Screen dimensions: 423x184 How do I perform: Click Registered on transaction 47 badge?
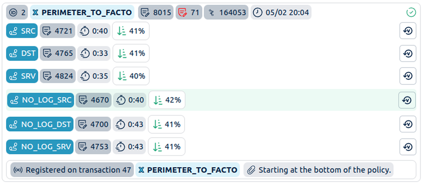72,170
